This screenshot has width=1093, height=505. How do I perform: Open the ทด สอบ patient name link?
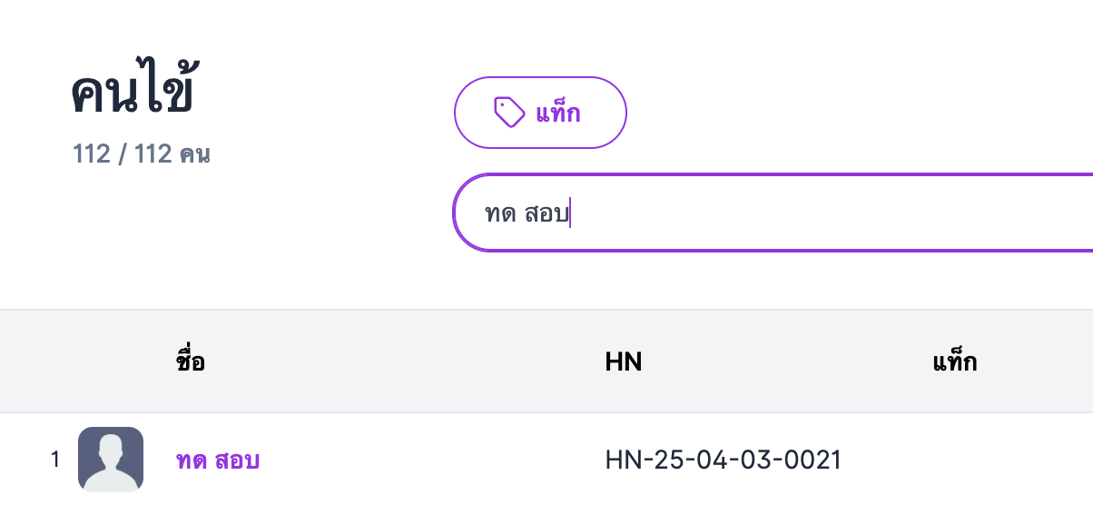[x=218, y=460]
